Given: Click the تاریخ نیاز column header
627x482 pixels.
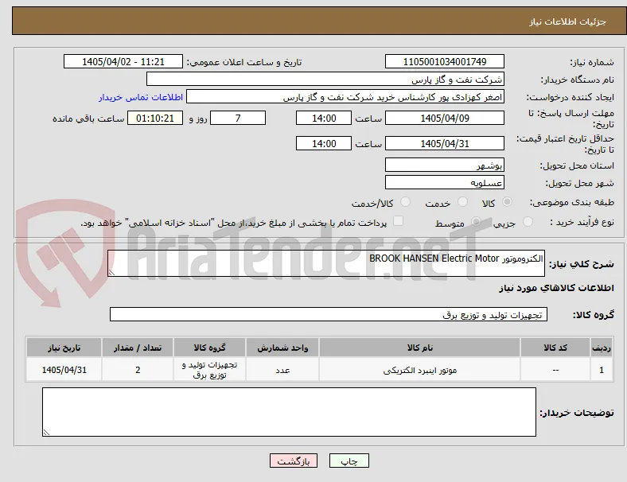Looking at the screenshot, I should point(64,348).
